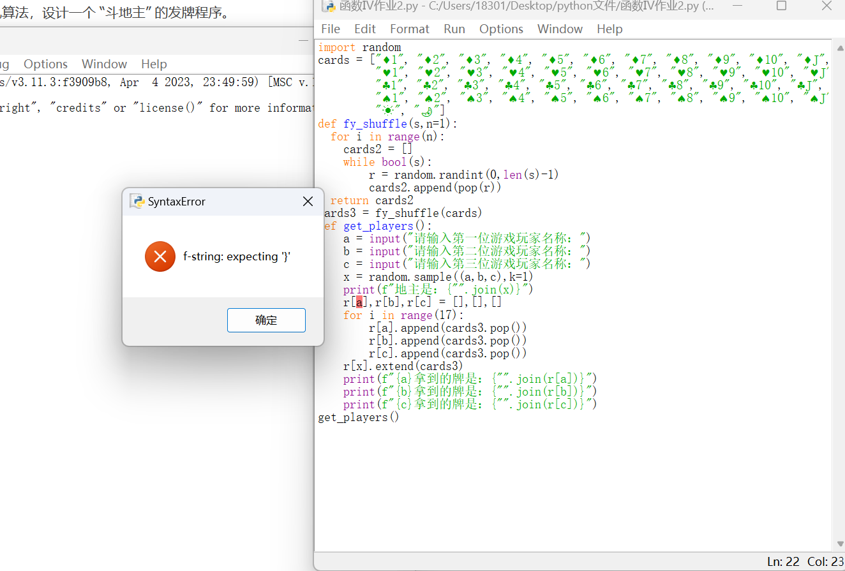Click the 'cards2 = []' line

coord(378,149)
